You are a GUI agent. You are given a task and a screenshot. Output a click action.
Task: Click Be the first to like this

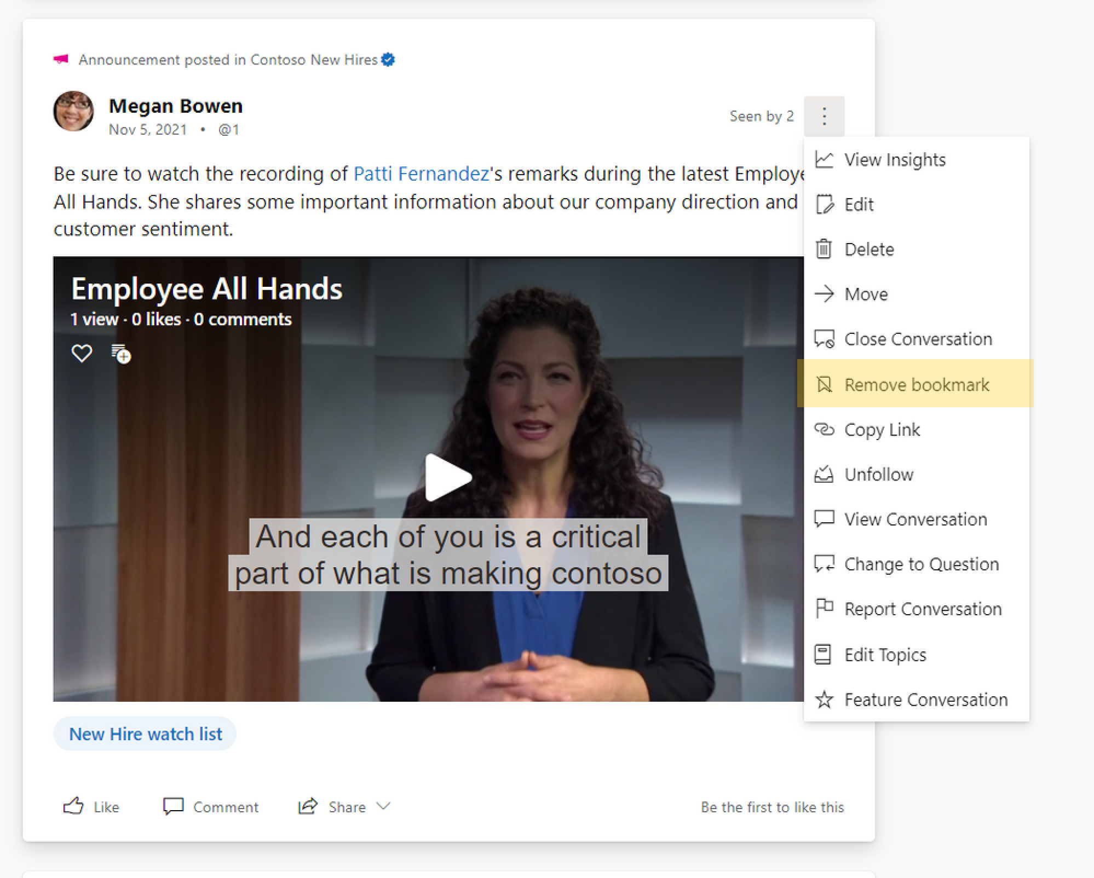tap(773, 807)
